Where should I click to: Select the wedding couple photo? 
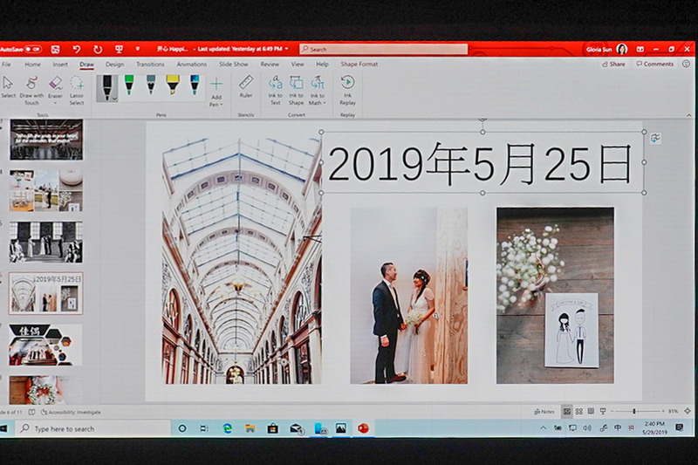(x=408, y=296)
